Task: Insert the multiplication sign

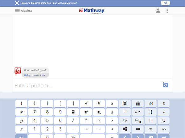Action: coord(99,121)
